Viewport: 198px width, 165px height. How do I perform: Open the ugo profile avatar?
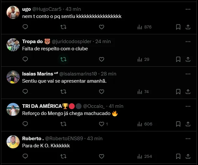tap(13, 12)
